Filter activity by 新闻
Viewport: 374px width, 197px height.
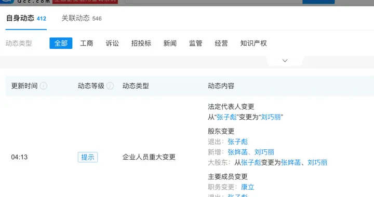pyautogui.click(x=170, y=43)
